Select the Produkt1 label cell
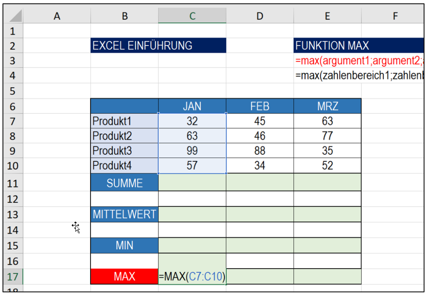427x294 pixels. point(124,121)
